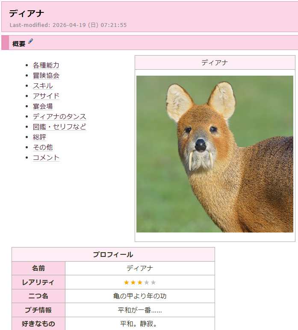Select the 宴会場 link
The width and height of the screenshot is (298, 330).
(x=43, y=106)
